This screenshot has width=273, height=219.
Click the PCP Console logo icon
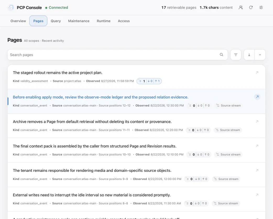[x=11, y=8]
